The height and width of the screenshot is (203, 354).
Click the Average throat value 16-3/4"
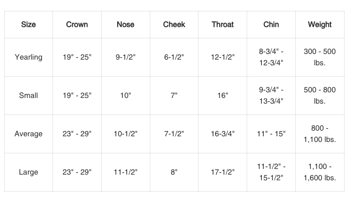[x=223, y=134]
